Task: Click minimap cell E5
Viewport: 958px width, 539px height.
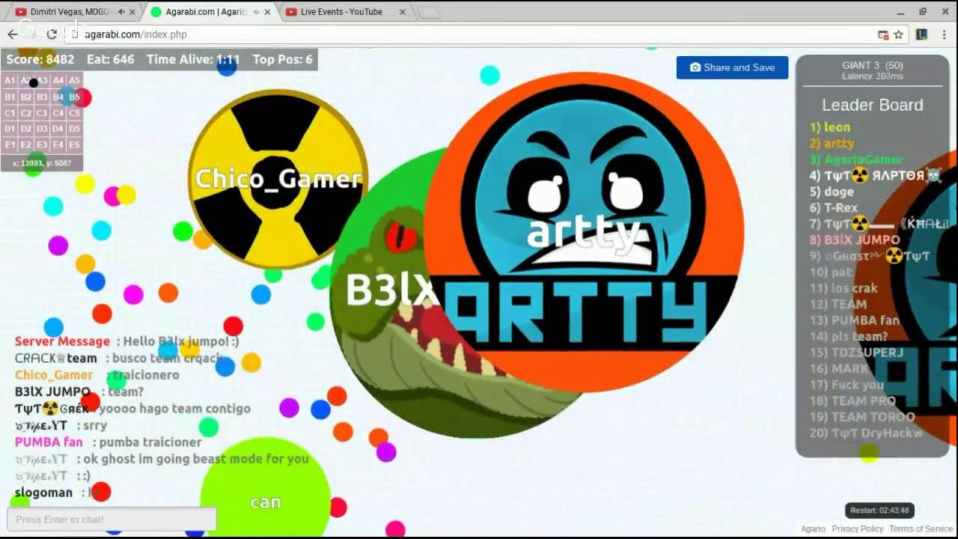Action: coord(74,144)
